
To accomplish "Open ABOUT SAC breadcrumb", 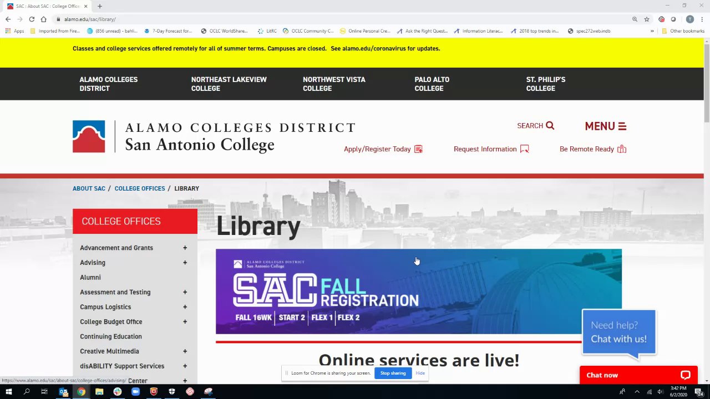I will (x=89, y=188).
